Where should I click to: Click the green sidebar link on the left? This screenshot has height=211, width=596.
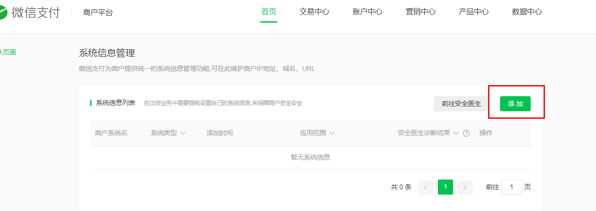tap(8, 52)
